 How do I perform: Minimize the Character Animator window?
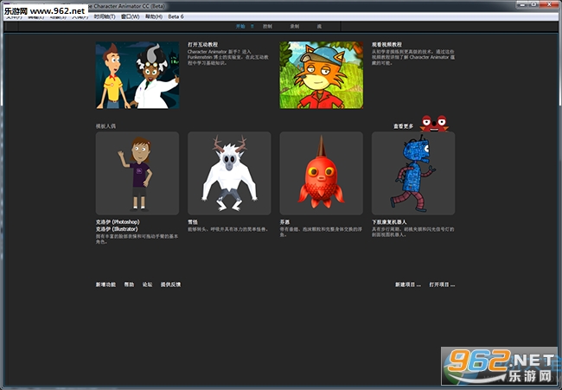[523, 4]
